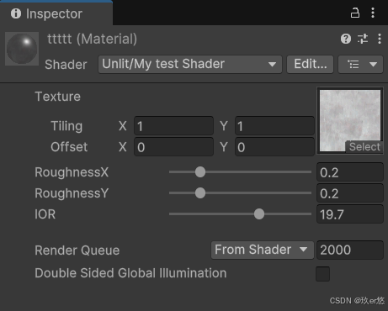Click the Inspector lock icon

click(355, 13)
